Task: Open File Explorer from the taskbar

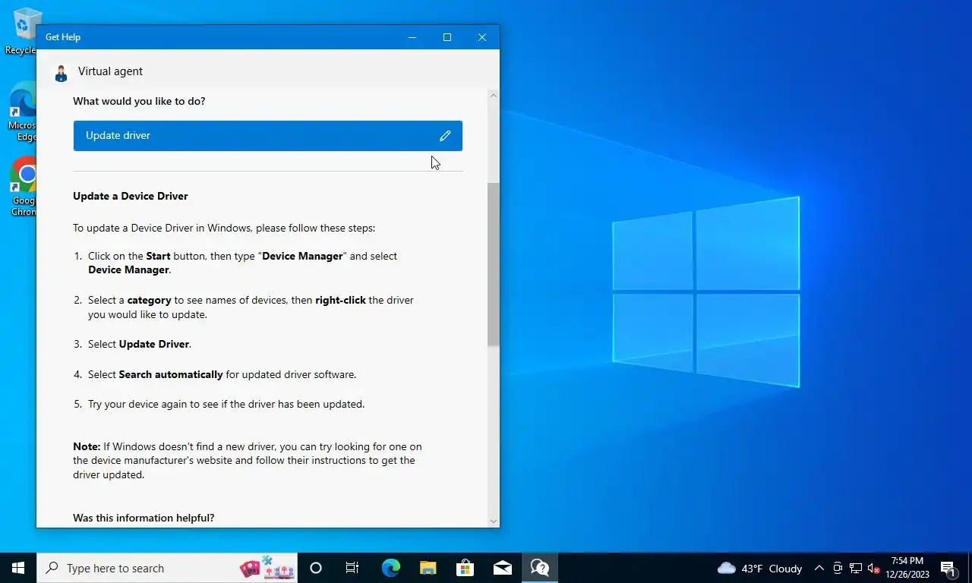Action: click(x=428, y=568)
